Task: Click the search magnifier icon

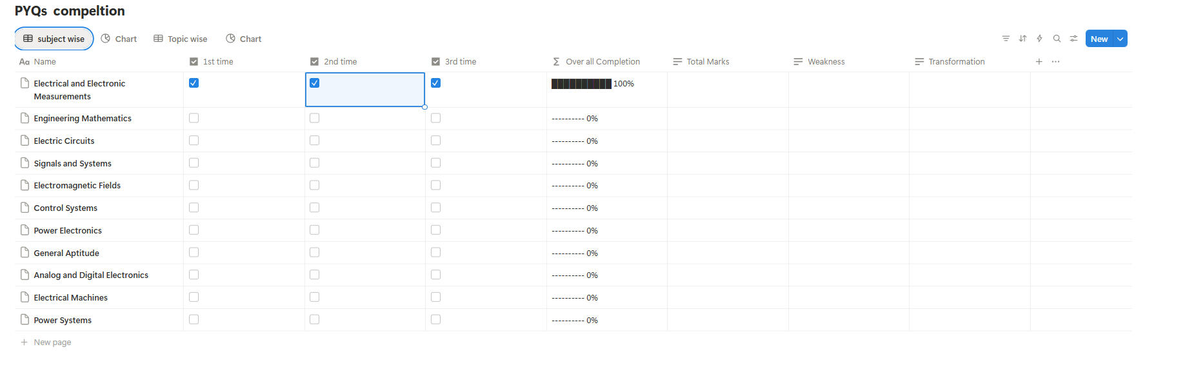Action: (1057, 39)
